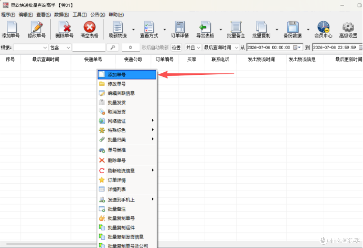Expand the 批量复制 dropdown arrow
The height and width of the screenshot is (248, 363).
[277, 29]
